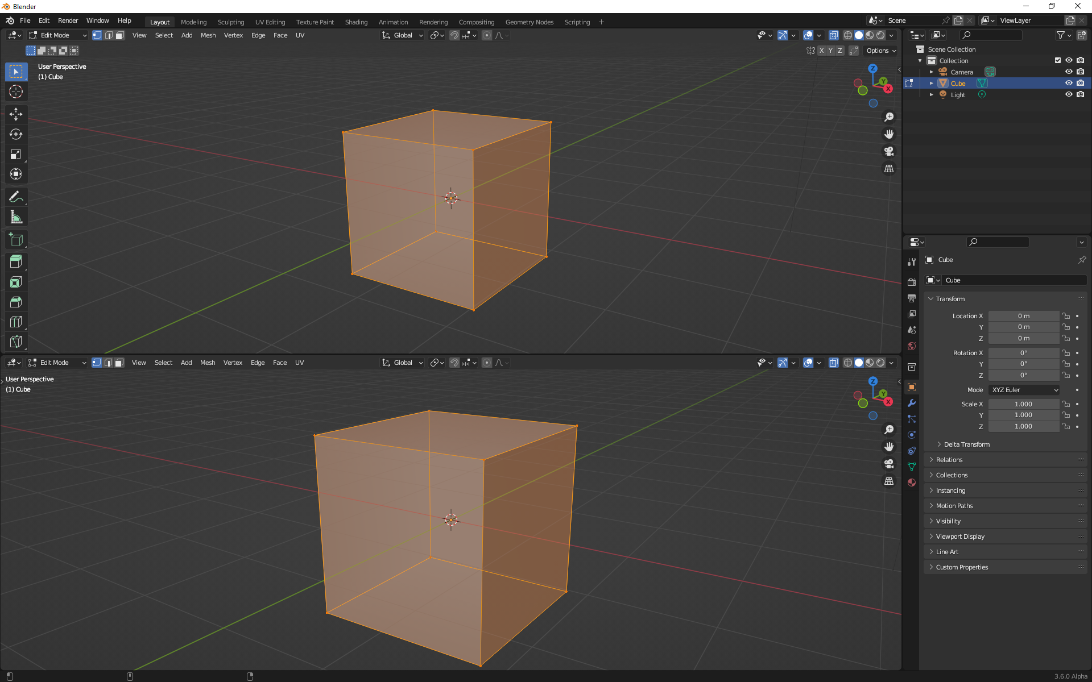Select Camera in outliner
The image size is (1092, 682).
click(x=962, y=72)
